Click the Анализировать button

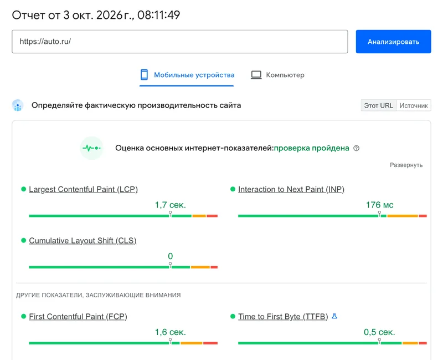393,42
